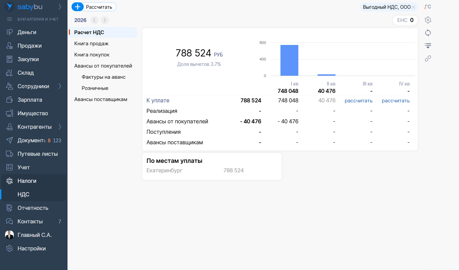Open Склад in the sidebar
Viewport: 459px width, 270px height.
click(26, 73)
